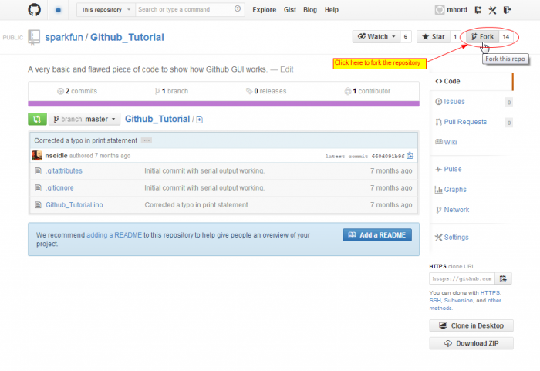This screenshot has width=540, height=371.
Task: Open Blog in the top navigation
Action: click(310, 10)
